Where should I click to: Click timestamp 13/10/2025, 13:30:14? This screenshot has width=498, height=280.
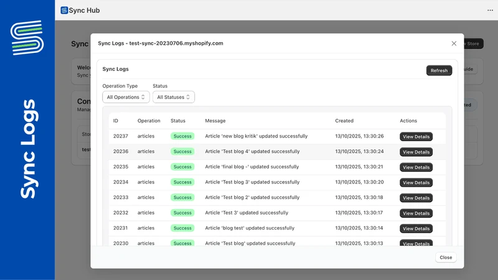(x=359, y=228)
